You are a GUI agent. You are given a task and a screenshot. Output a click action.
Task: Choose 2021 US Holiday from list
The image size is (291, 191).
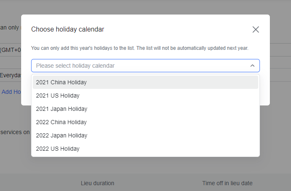point(58,95)
